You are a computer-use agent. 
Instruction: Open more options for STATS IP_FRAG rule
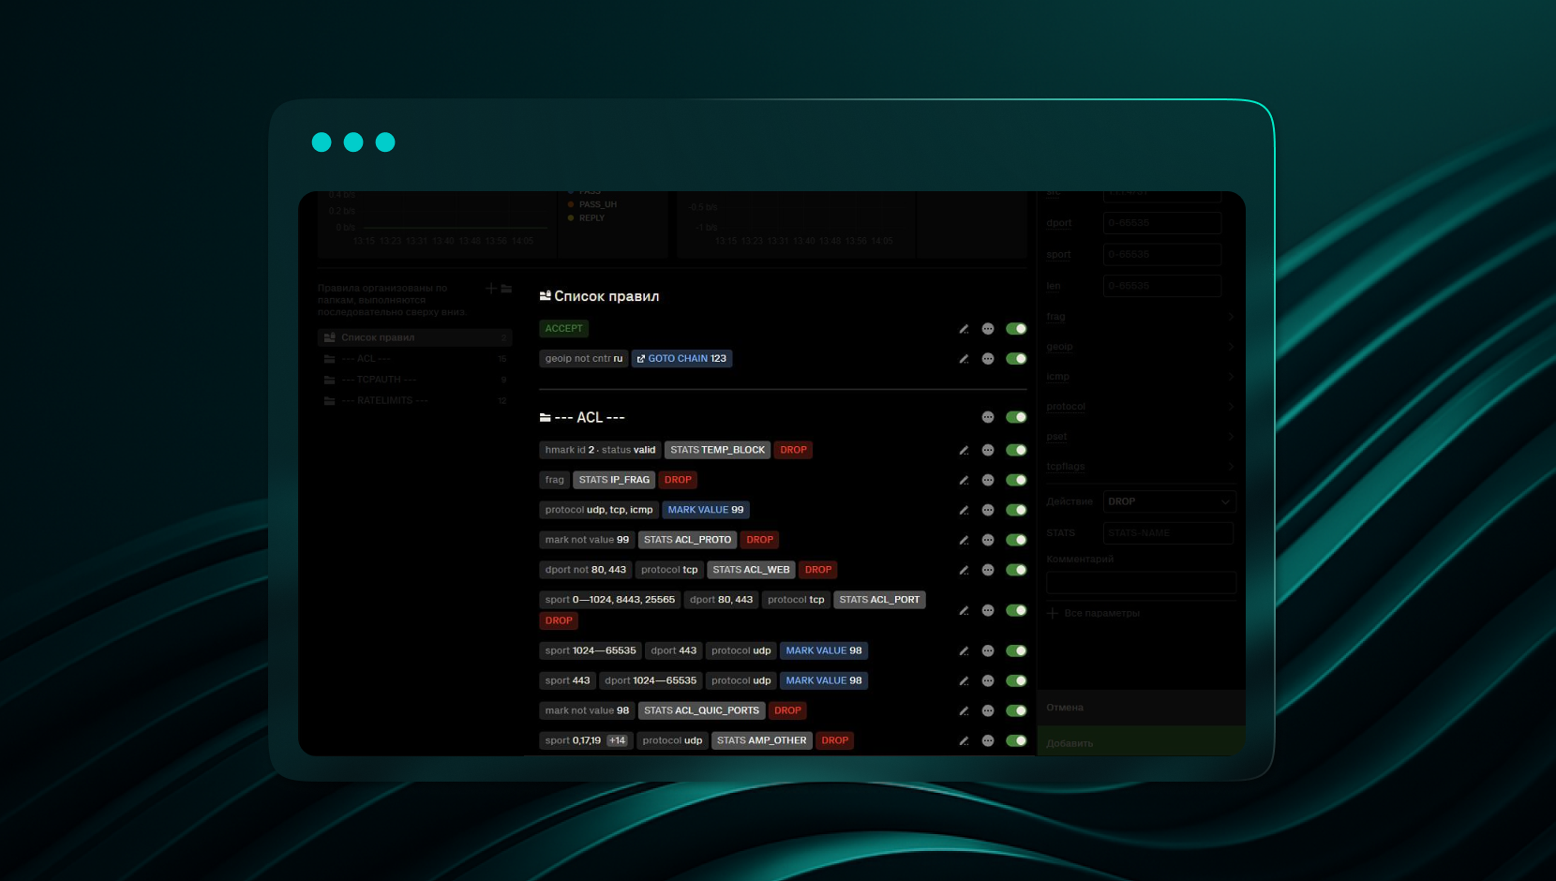pos(988,480)
